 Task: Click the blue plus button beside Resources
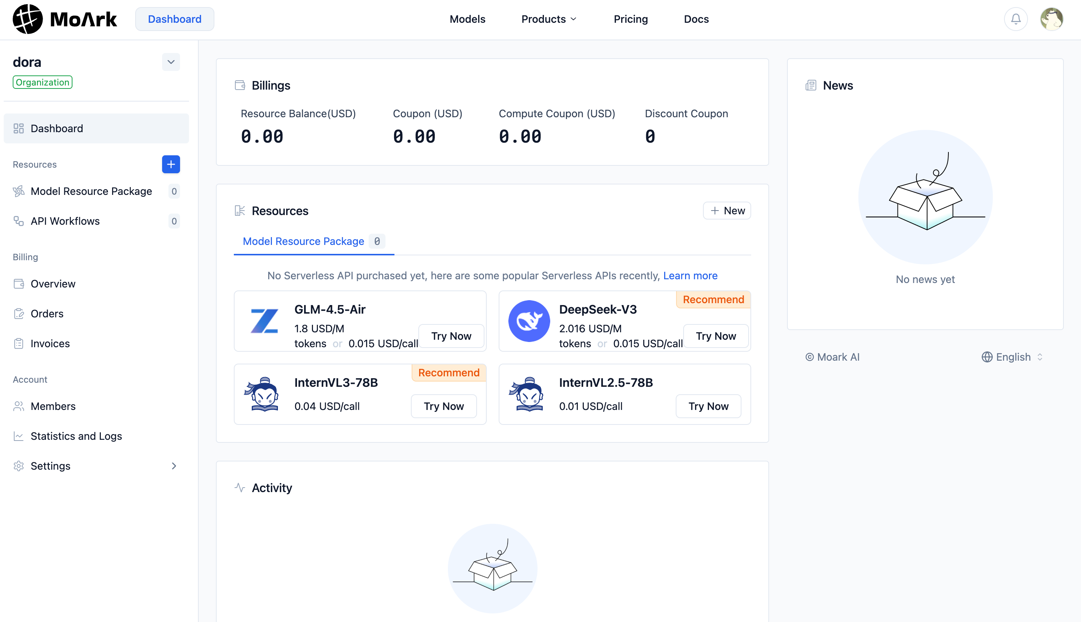point(171,165)
